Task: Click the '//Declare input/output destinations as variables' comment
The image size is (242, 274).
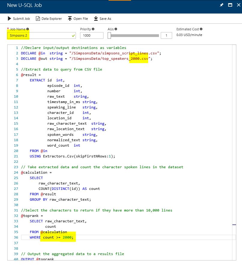Action: point(73,48)
